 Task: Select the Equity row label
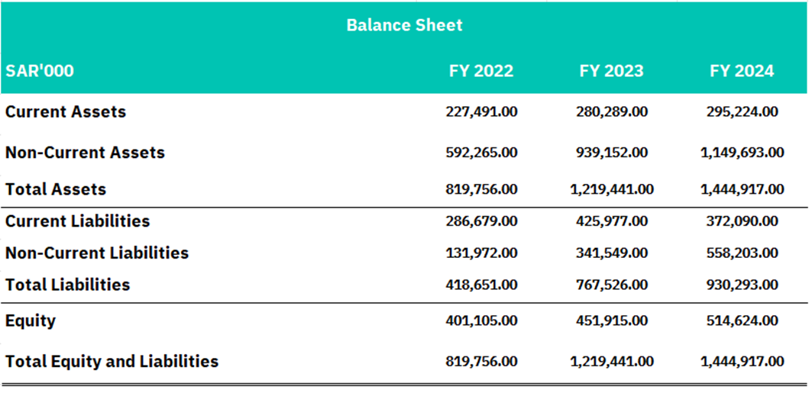[31, 321]
